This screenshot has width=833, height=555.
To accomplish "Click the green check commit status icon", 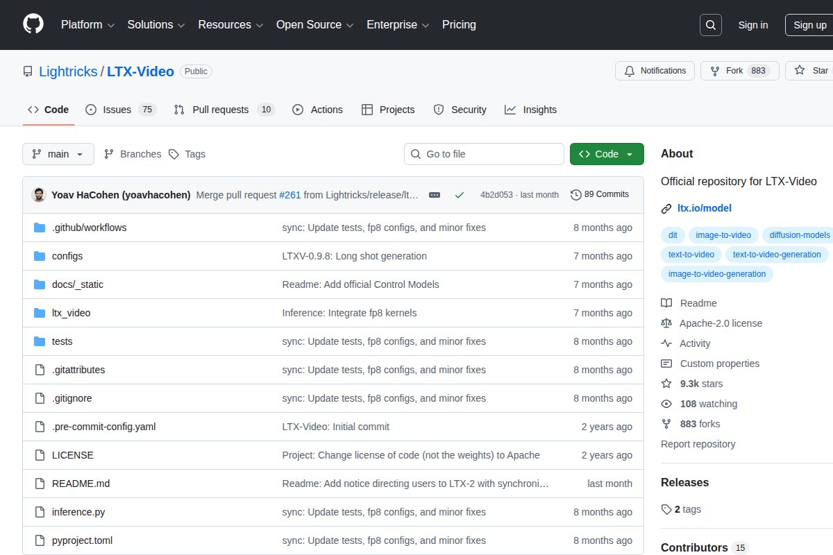I will click(x=459, y=195).
